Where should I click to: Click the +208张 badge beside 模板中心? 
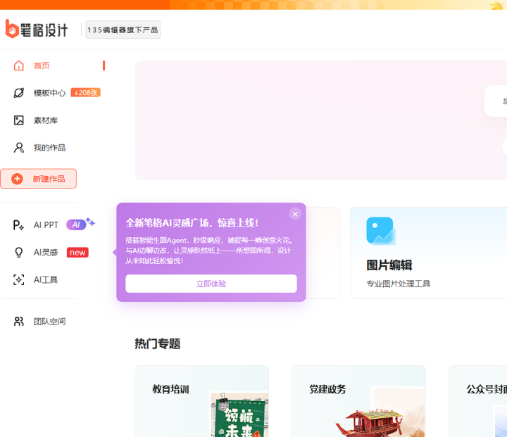(86, 93)
